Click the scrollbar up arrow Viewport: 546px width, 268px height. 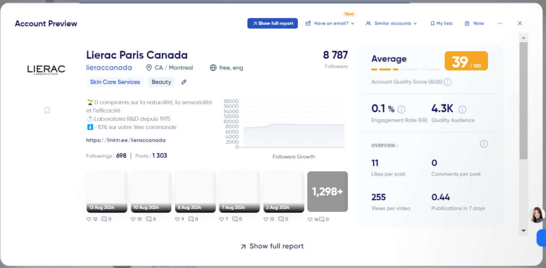(x=524, y=37)
